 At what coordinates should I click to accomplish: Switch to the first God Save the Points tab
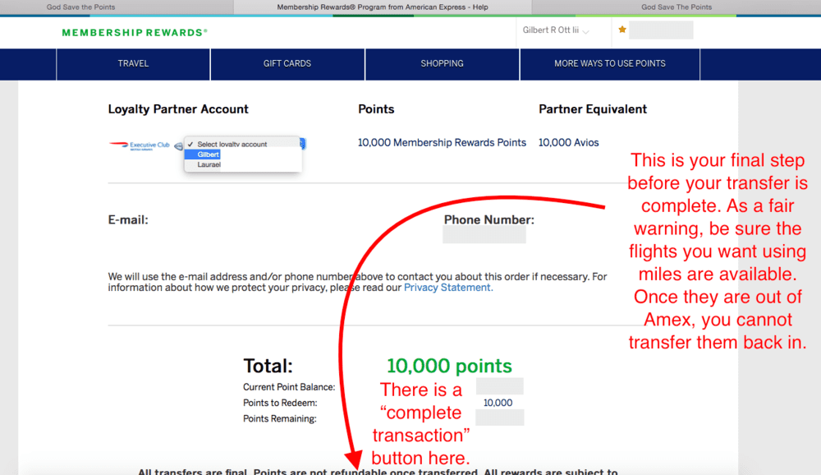tap(81, 7)
